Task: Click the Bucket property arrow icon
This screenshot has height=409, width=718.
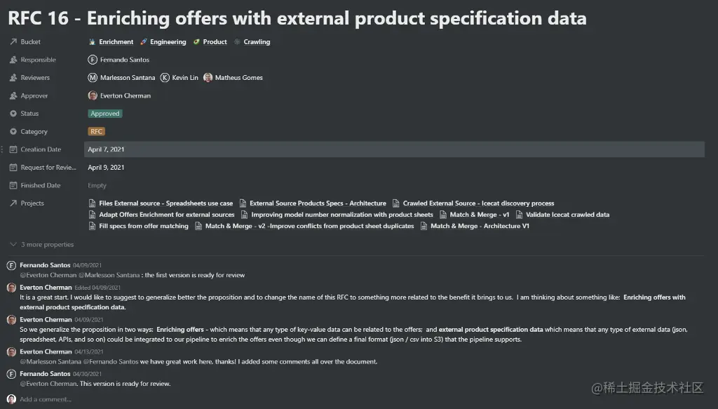Action: [x=13, y=42]
